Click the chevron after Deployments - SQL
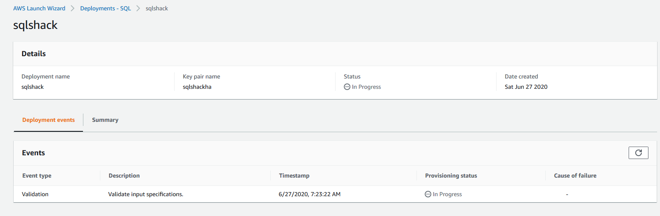Screen dimensions: 660x216 coord(138,8)
